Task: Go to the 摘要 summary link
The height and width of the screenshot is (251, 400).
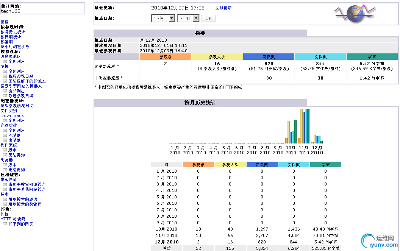Action: pos(5,22)
